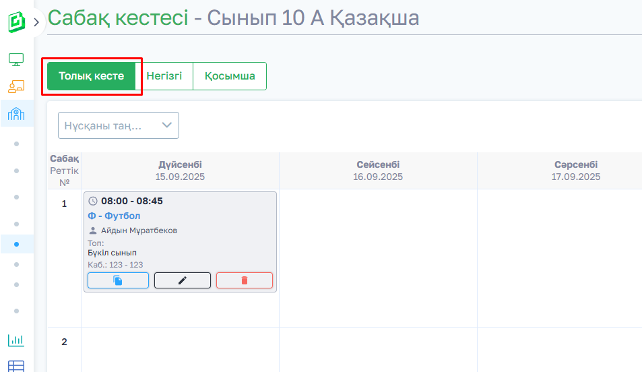Expand the sidebar with the chevron arrow
This screenshot has width=642, height=372.
tap(36, 22)
